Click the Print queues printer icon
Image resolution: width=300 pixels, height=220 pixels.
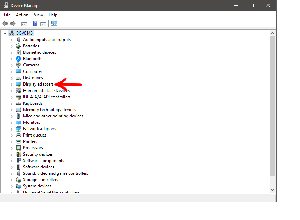pos(18,135)
